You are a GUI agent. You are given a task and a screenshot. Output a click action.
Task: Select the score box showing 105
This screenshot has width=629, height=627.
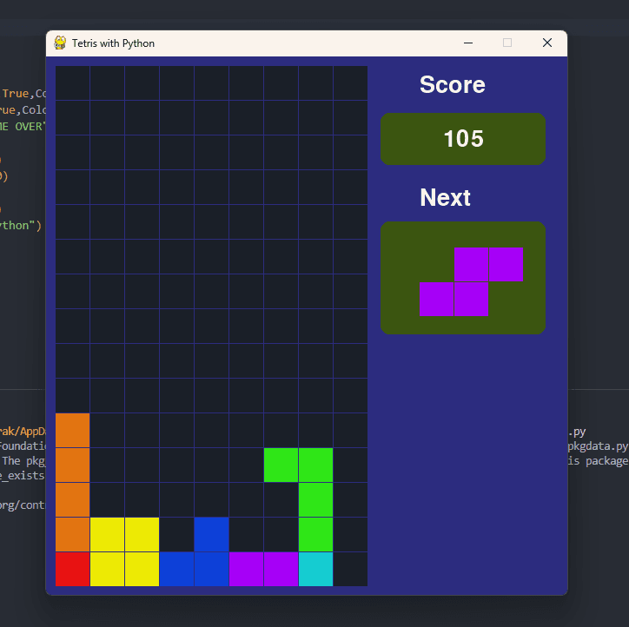(463, 139)
